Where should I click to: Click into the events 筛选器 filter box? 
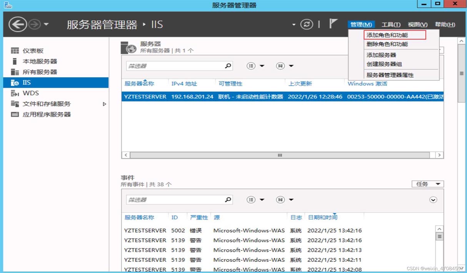click(x=175, y=200)
